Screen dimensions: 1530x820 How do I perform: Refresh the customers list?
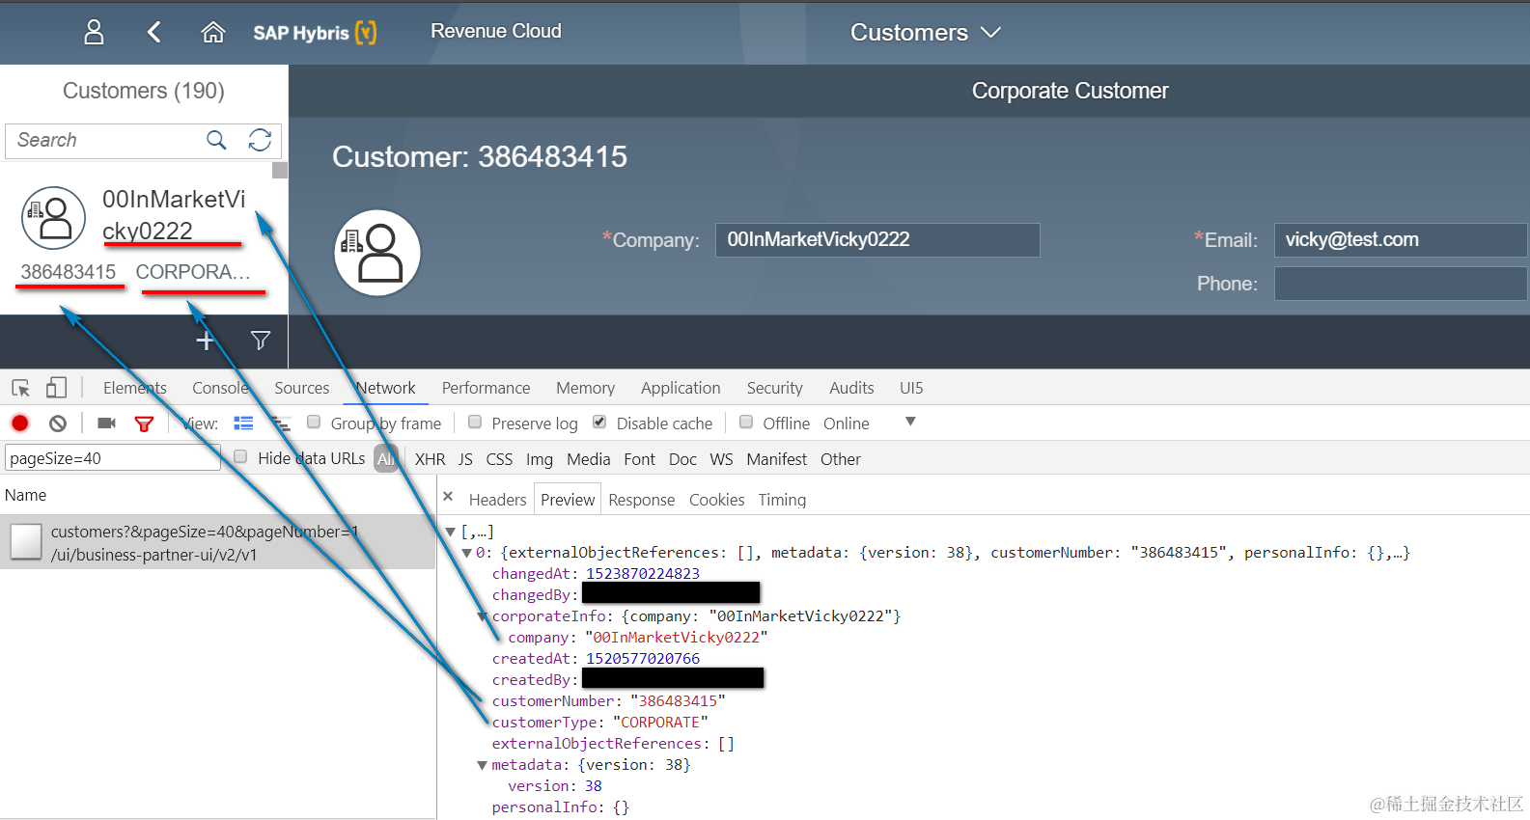(x=260, y=140)
